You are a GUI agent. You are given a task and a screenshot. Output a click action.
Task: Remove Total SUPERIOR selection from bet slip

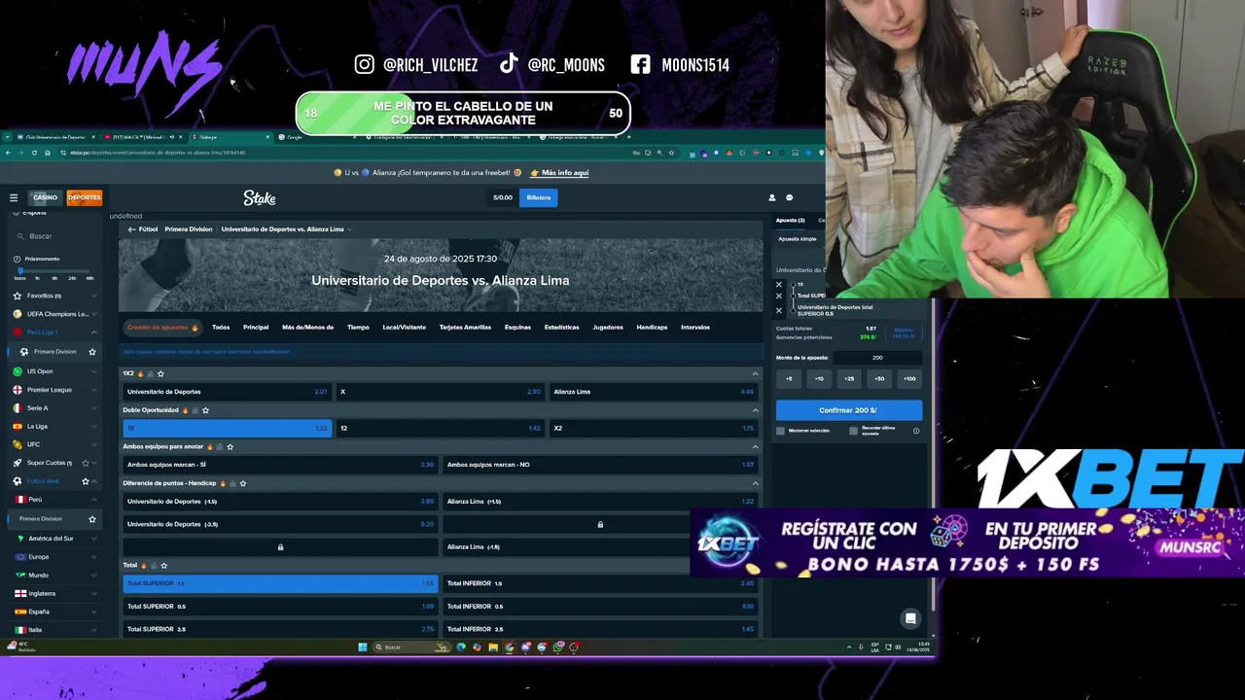tap(779, 296)
